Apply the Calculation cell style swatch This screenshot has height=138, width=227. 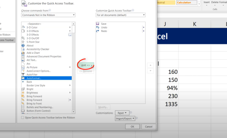coord(187,2)
